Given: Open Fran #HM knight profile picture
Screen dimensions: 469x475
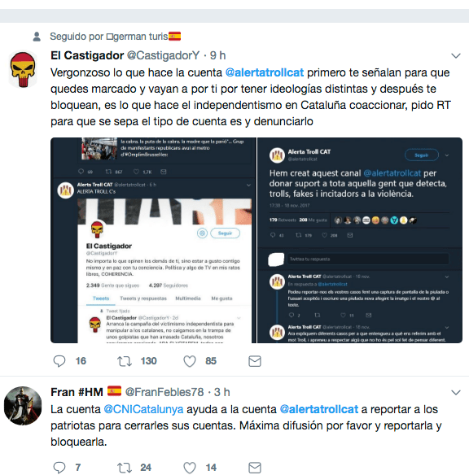Looking at the screenshot, I should pos(23,406).
